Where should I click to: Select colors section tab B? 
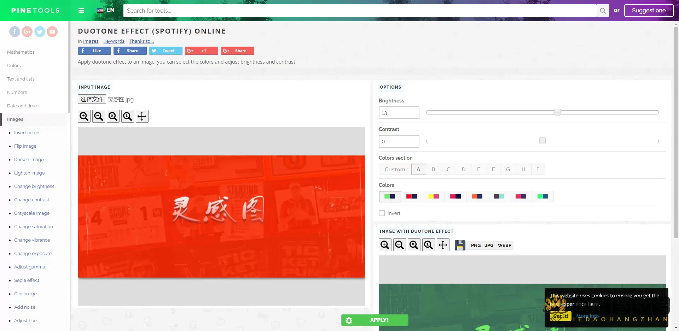[433, 170]
